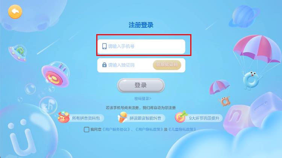Click the orange back arrow button
The height and width of the screenshot is (158, 282).
pyautogui.click(x=15, y=12)
